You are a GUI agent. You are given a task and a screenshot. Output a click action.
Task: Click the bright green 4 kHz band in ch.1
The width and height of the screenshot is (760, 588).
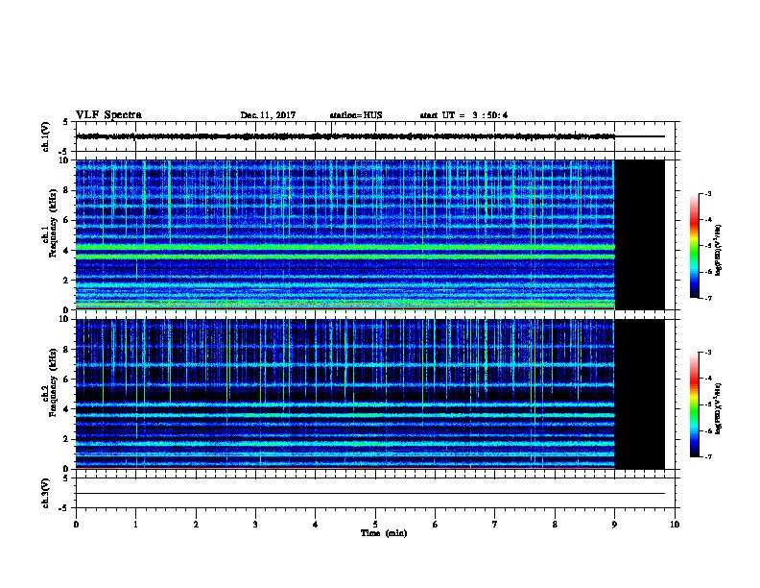345,248
